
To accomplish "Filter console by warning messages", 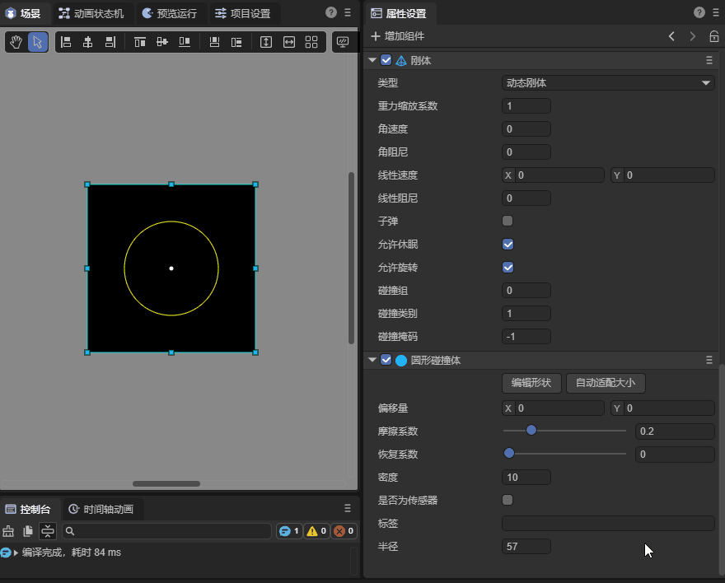I will tap(317, 531).
